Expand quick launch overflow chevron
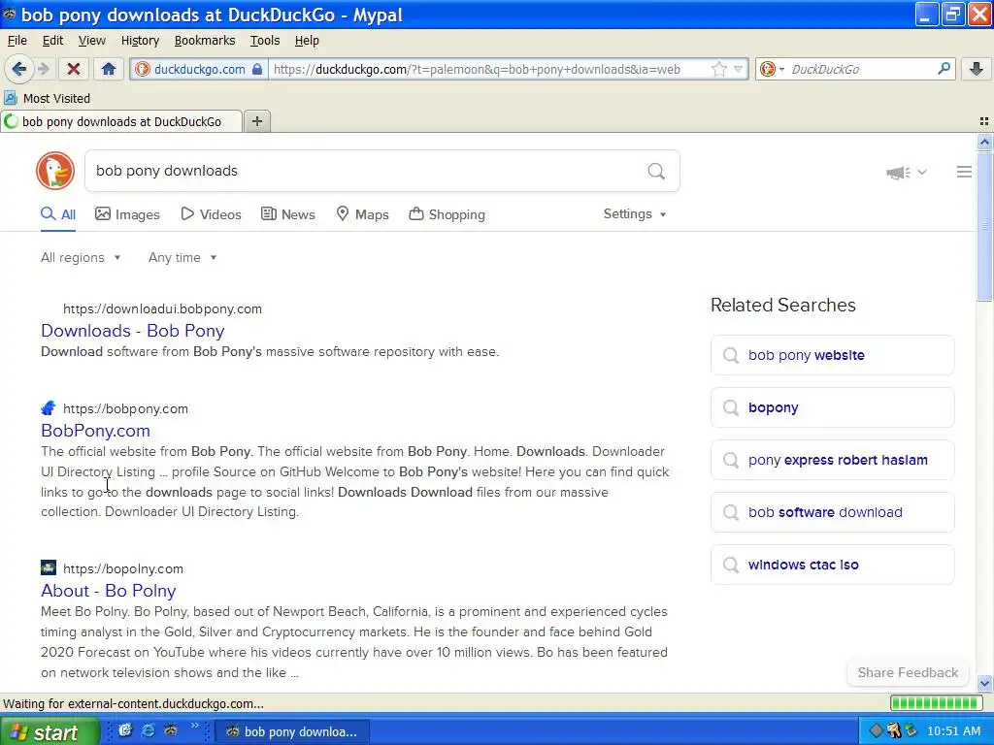This screenshot has width=994, height=745. [194, 726]
